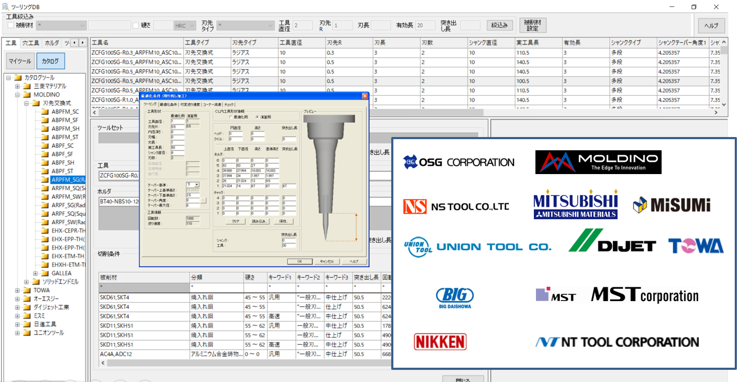Screen dimensions: 739x382
Task: Click the GALLEA folder icon
Action: click(45, 273)
